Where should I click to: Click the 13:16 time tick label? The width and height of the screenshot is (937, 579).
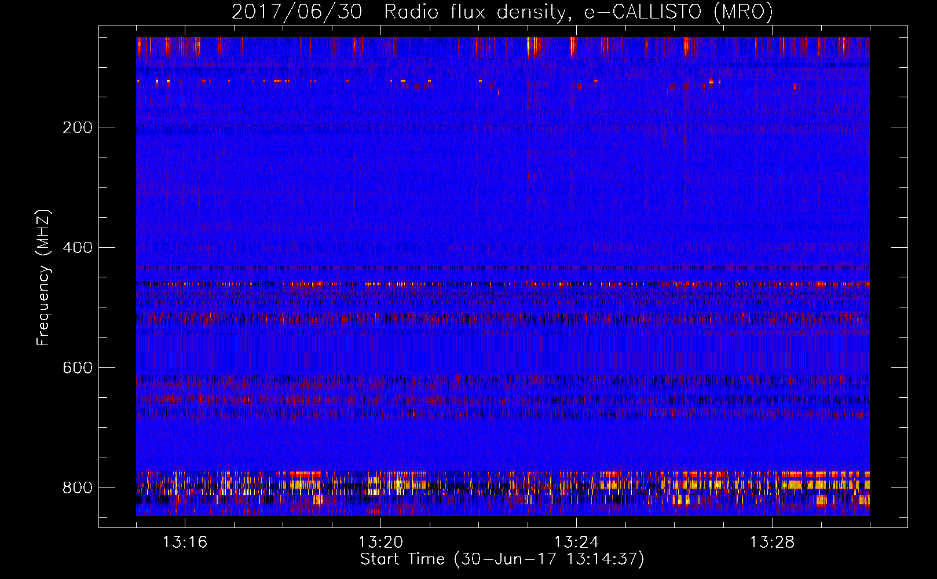[x=185, y=543]
